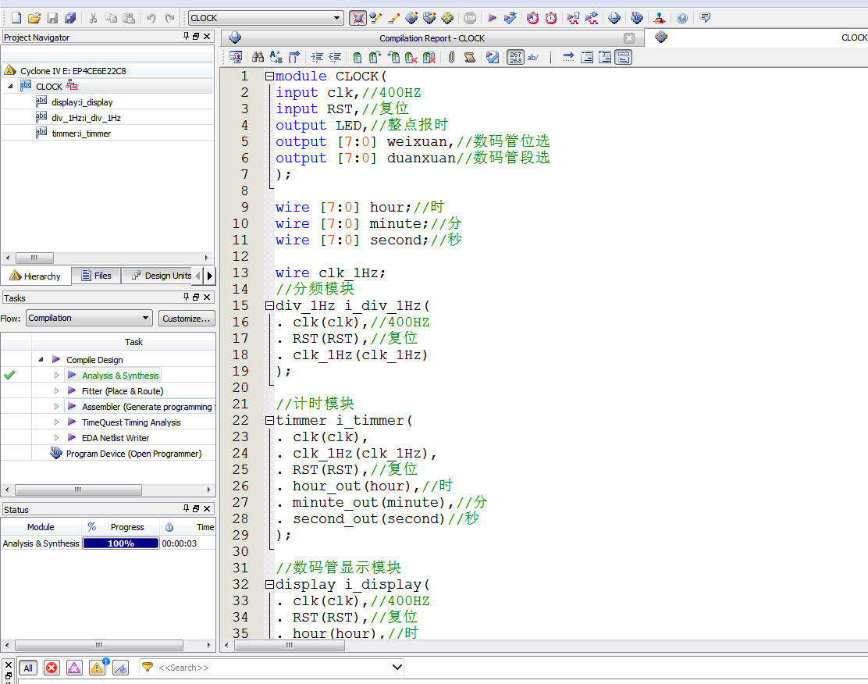Open the project file folder icon
The height and width of the screenshot is (684, 868).
click(34, 18)
